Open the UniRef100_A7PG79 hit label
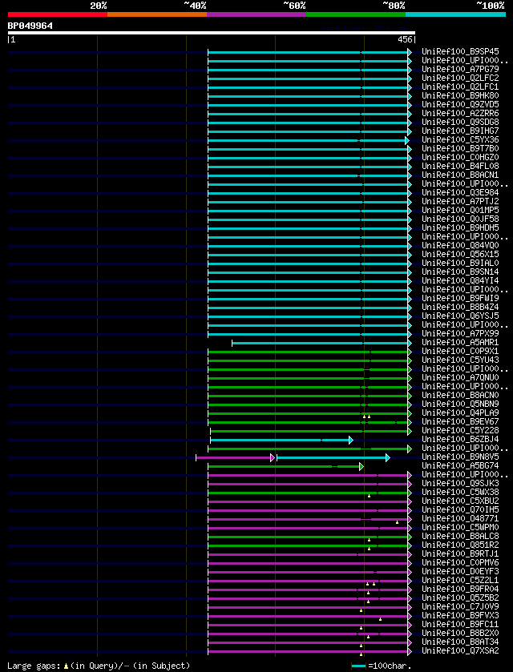513x672 pixels. point(460,69)
